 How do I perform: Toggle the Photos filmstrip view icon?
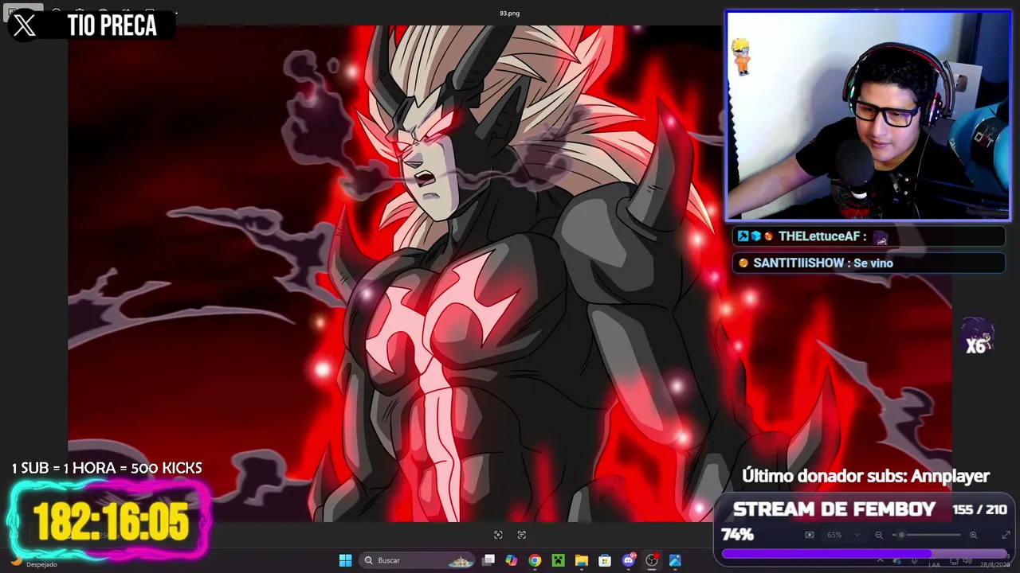[x=810, y=535]
